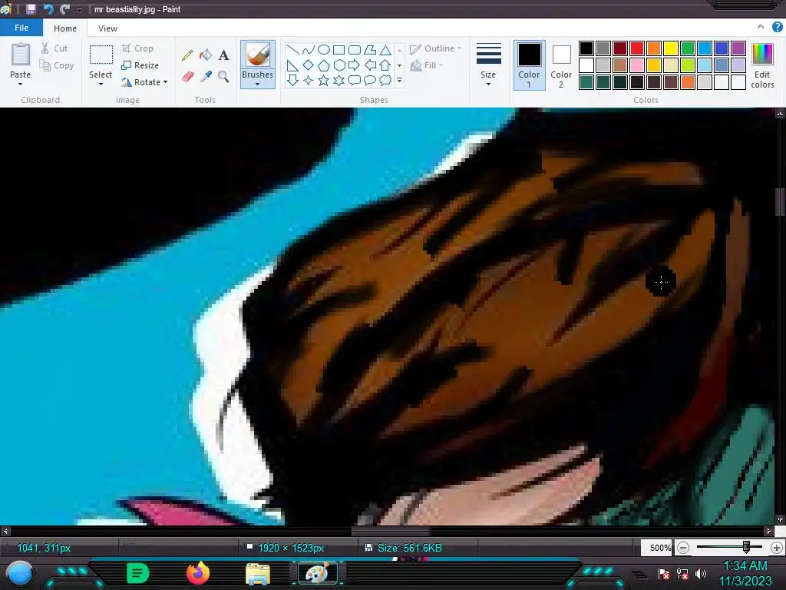Click the Cut button

54,48
